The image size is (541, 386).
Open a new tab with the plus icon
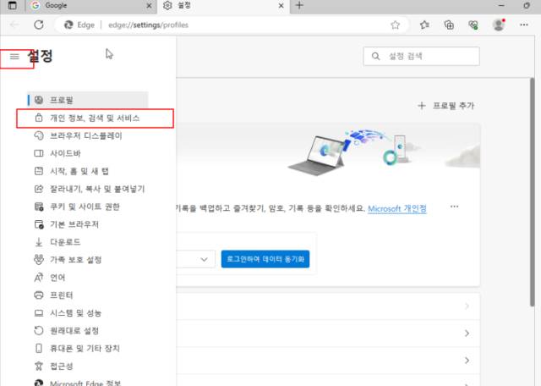click(x=298, y=6)
